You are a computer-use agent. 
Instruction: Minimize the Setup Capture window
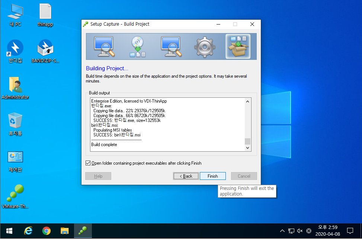(218, 24)
